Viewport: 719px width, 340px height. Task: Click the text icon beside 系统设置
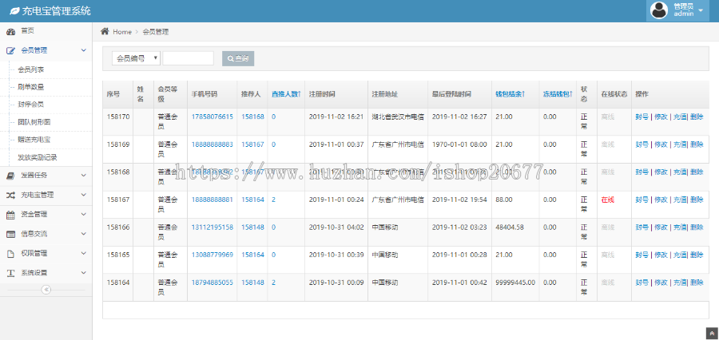[10, 273]
